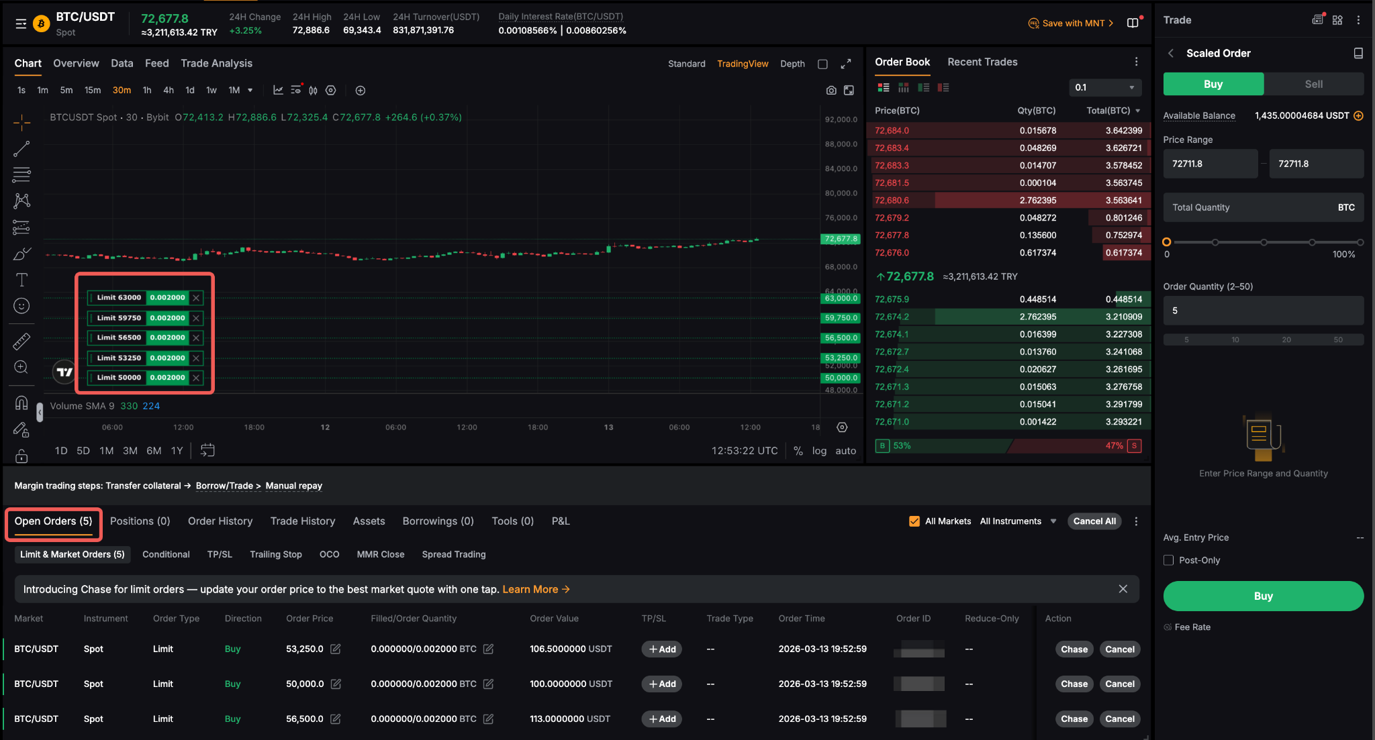This screenshot has height=740, width=1375.
Task: Expand more timeframe options after 1M
Action: [x=250, y=91]
